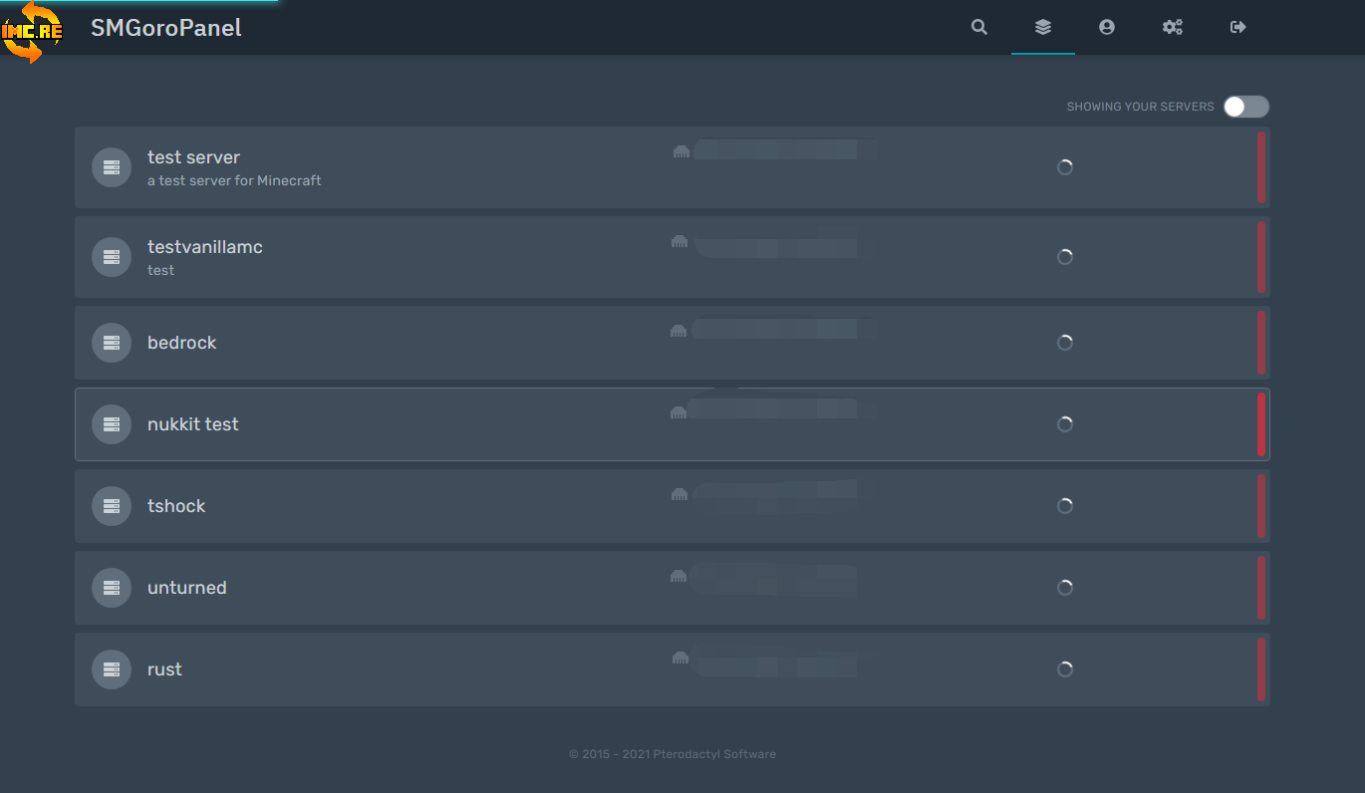Screen dimensions: 1365x793
Task: Click the sign out icon
Action: 1238,27
